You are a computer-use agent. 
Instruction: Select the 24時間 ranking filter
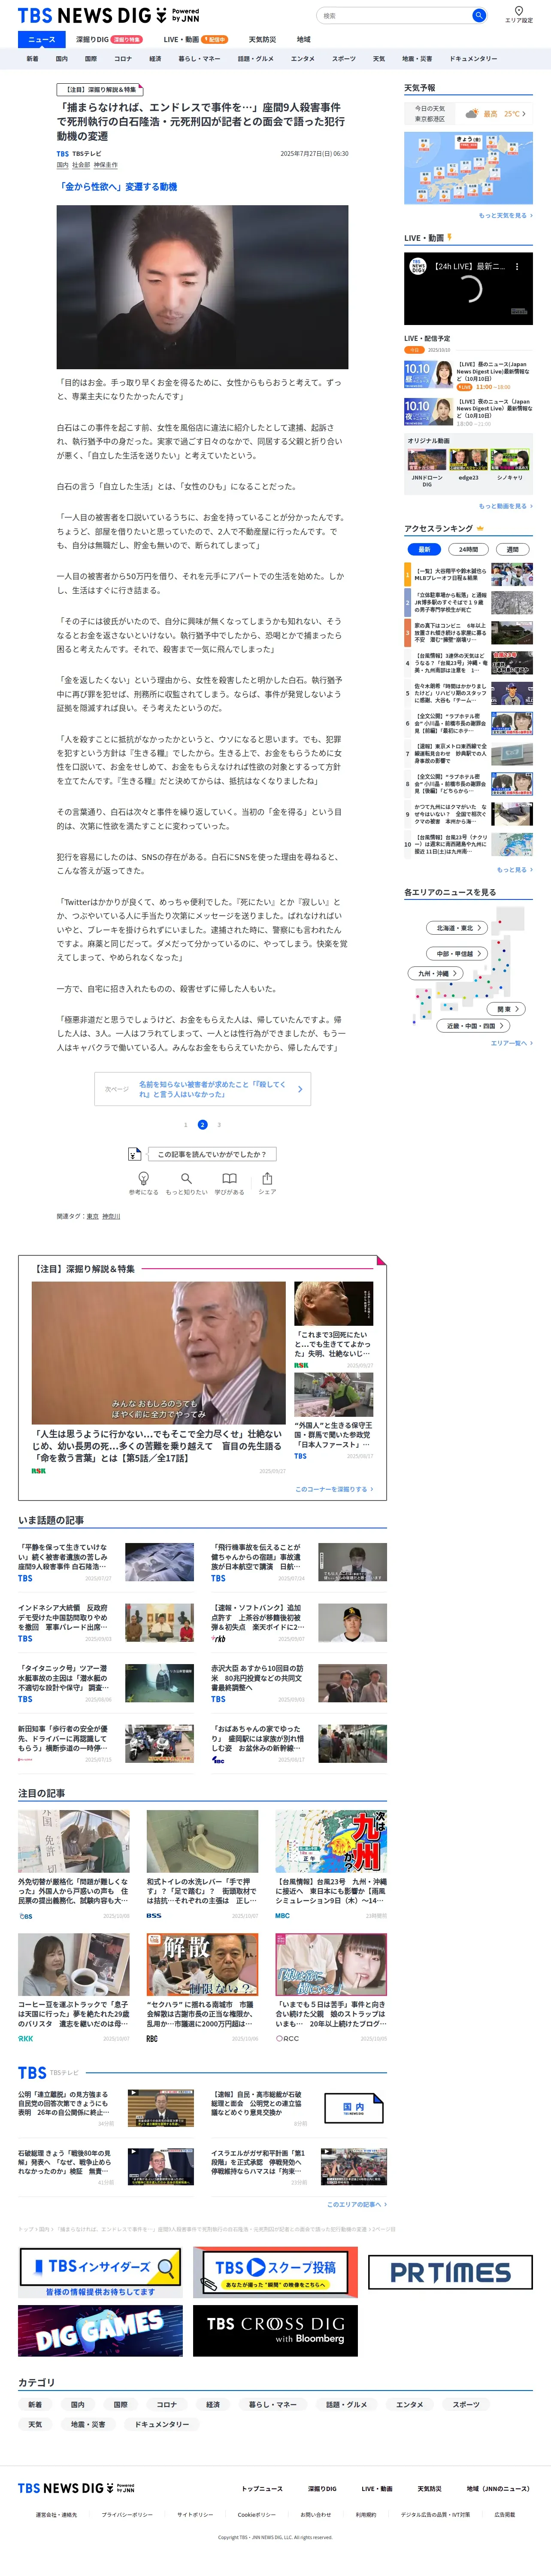pos(468,549)
